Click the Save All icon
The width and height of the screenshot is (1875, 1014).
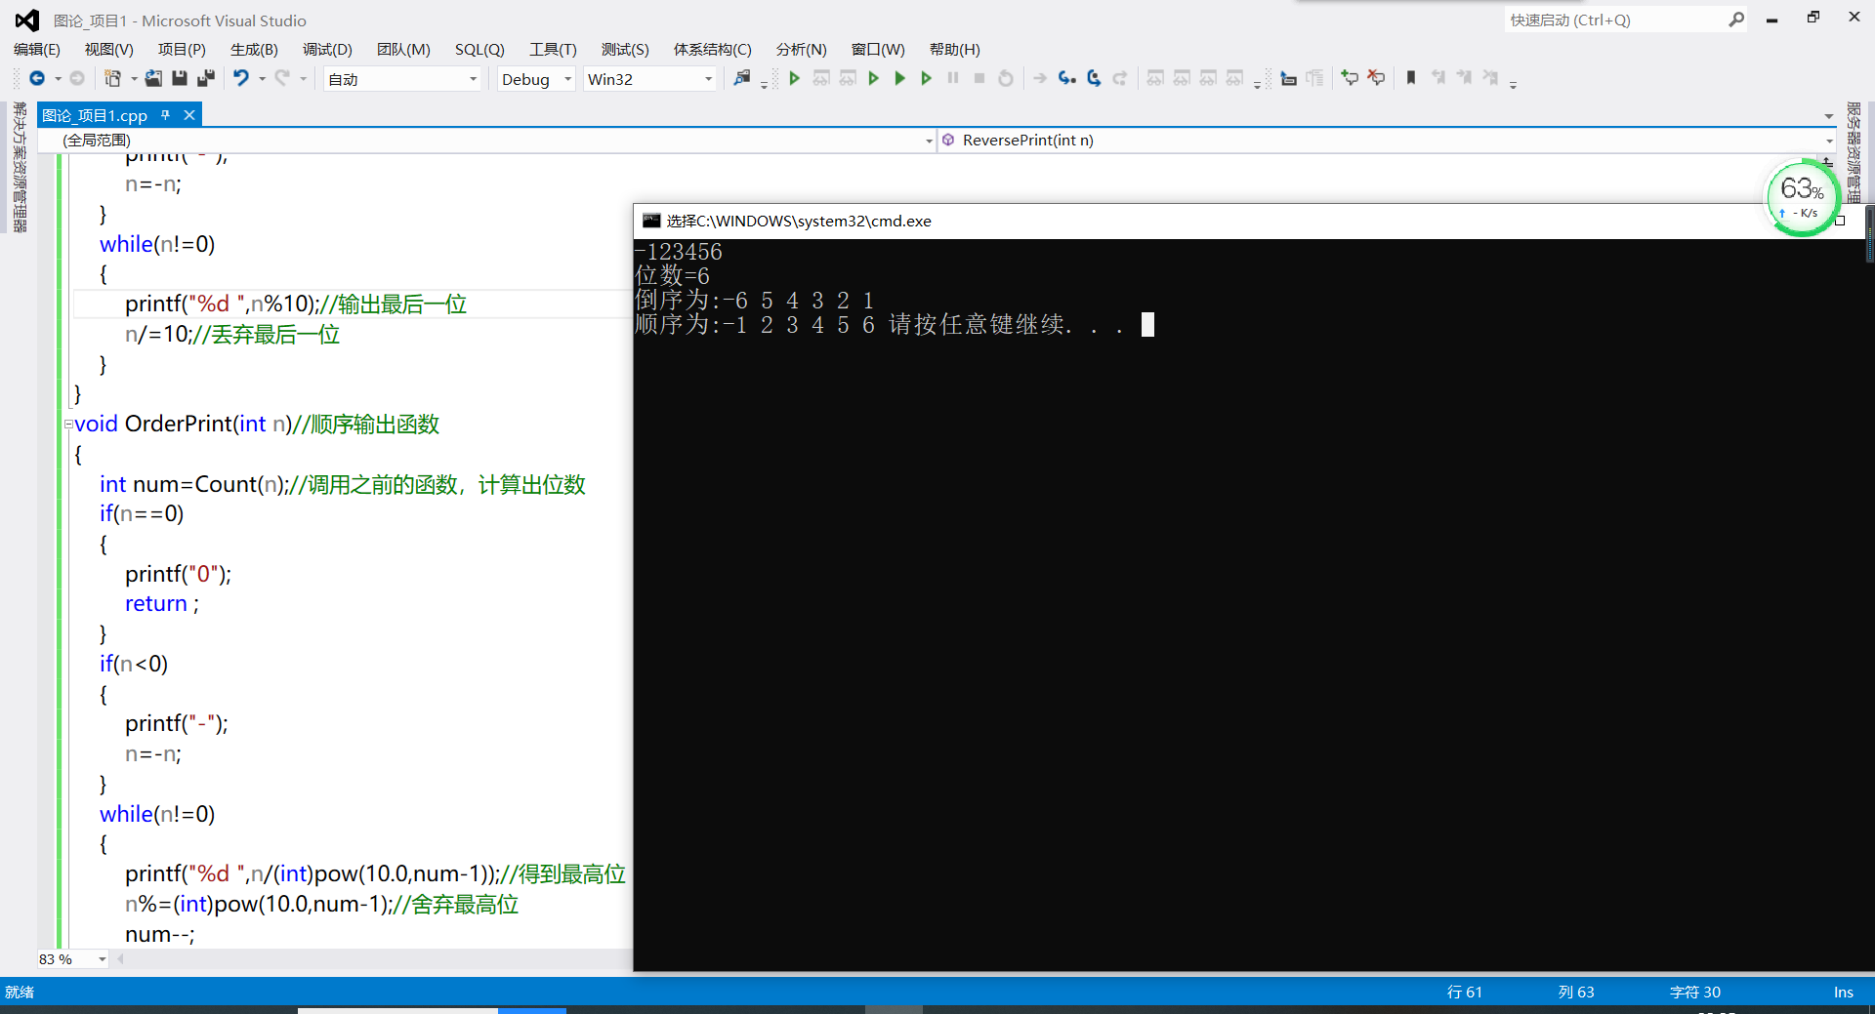(x=206, y=79)
